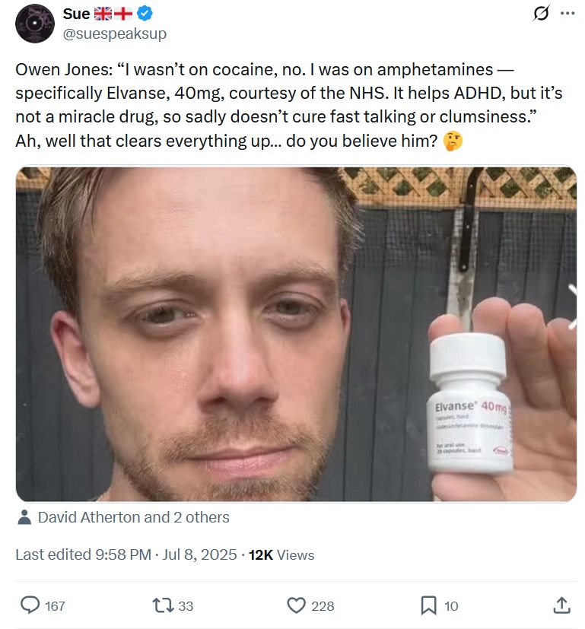Open David Atherton and 2 others tags
Viewport: 585px width, 629px height.
(x=134, y=517)
